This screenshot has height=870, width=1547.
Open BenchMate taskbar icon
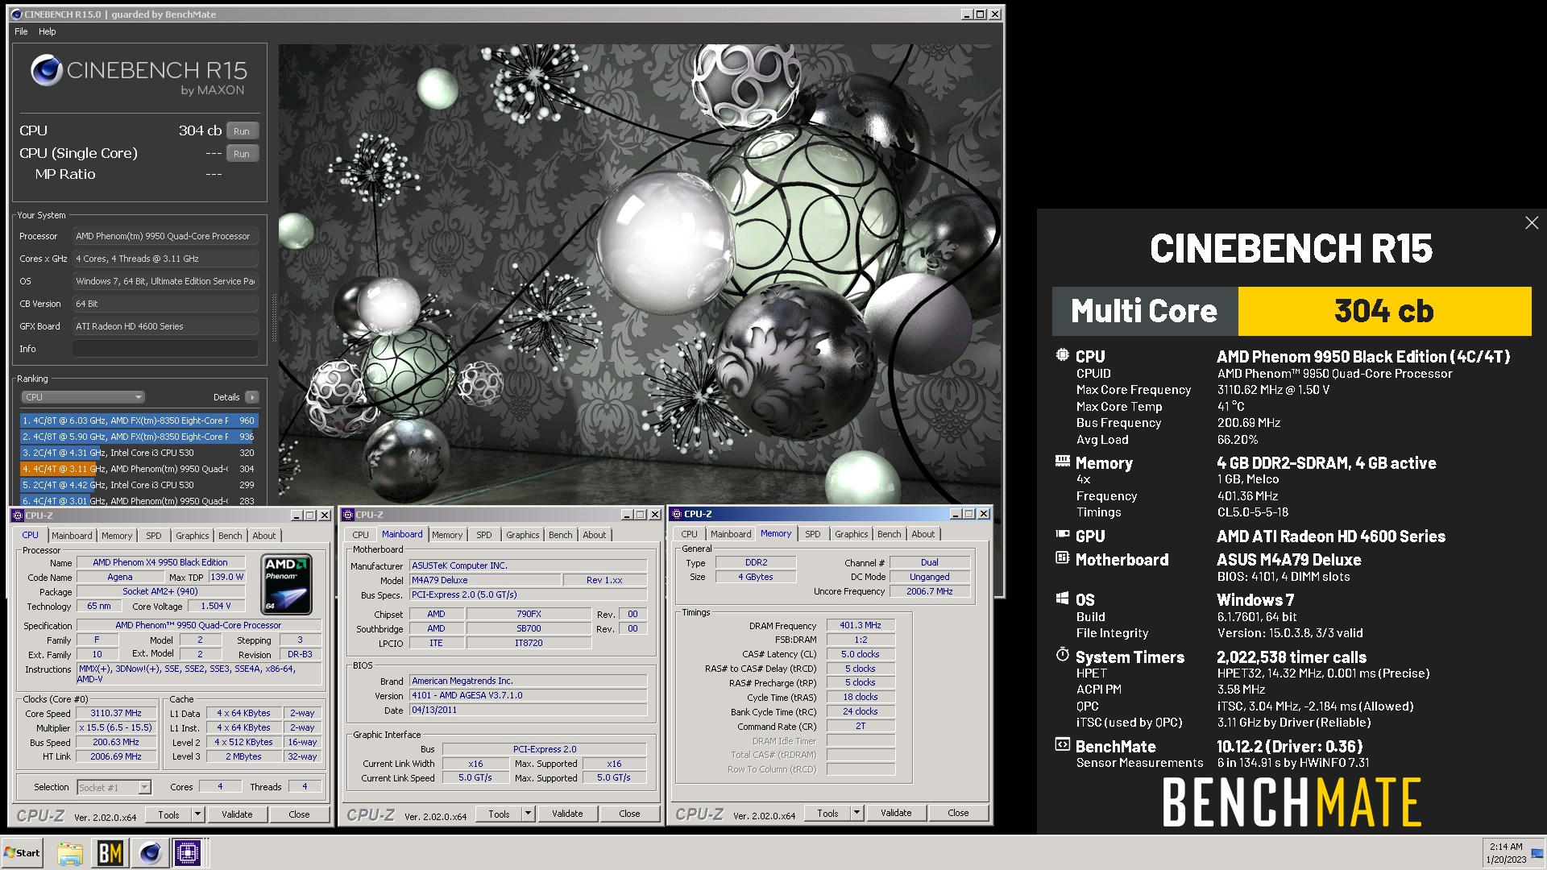(110, 853)
